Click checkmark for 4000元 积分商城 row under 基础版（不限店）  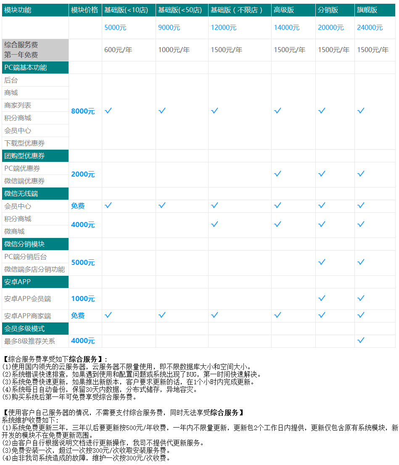tap(214, 224)
